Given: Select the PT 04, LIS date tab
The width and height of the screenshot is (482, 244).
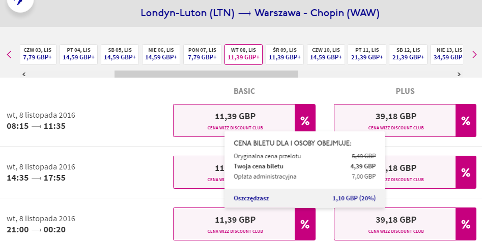Looking at the screenshot, I should 79,55.
